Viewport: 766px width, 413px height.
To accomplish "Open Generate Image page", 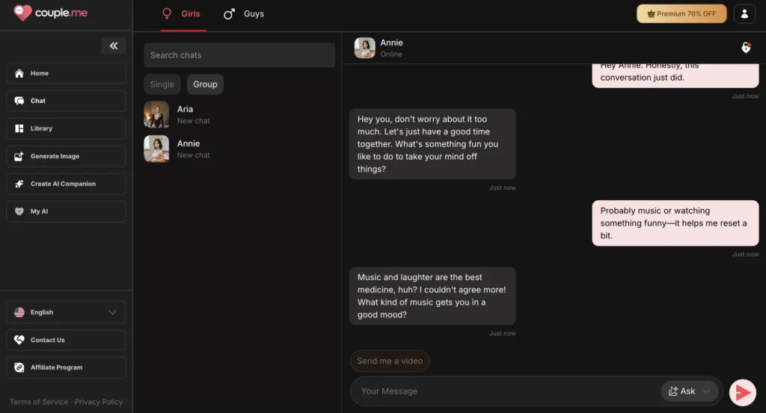I will pyautogui.click(x=66, y=156).
